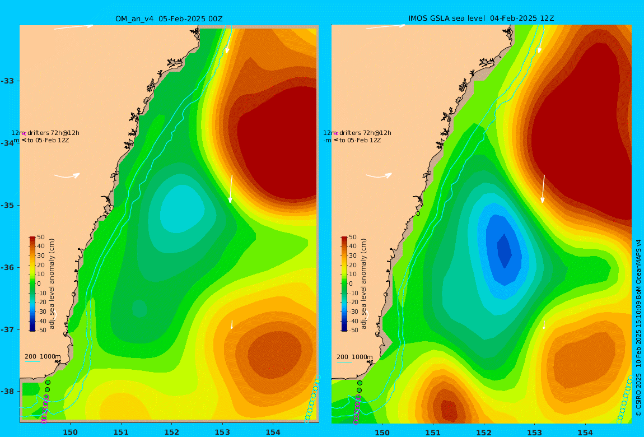Viewport: 644px width, 437px height.
Task: Click the cyan drifter circles at right map's bottom-right corner
Action: pos(626,398)
